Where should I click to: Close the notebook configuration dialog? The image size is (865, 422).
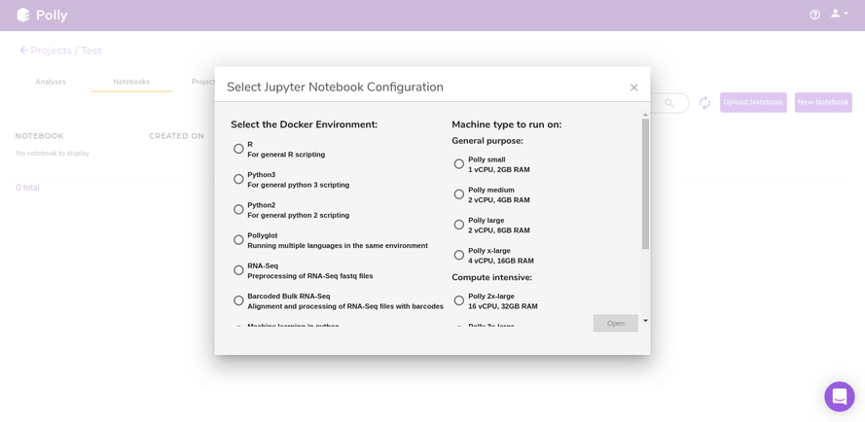(633, 88)
